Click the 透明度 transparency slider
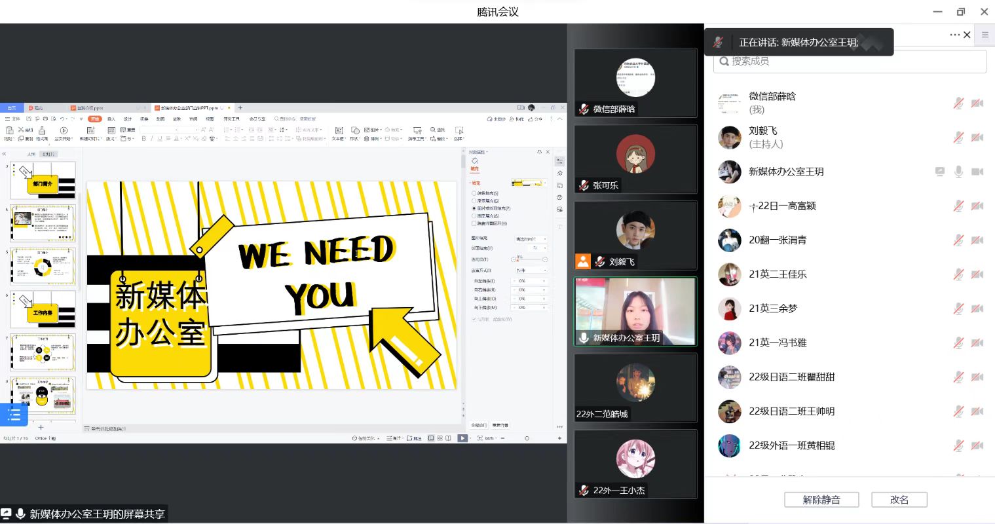The width and height of the screenshot is (995, 524). (529, 259)
